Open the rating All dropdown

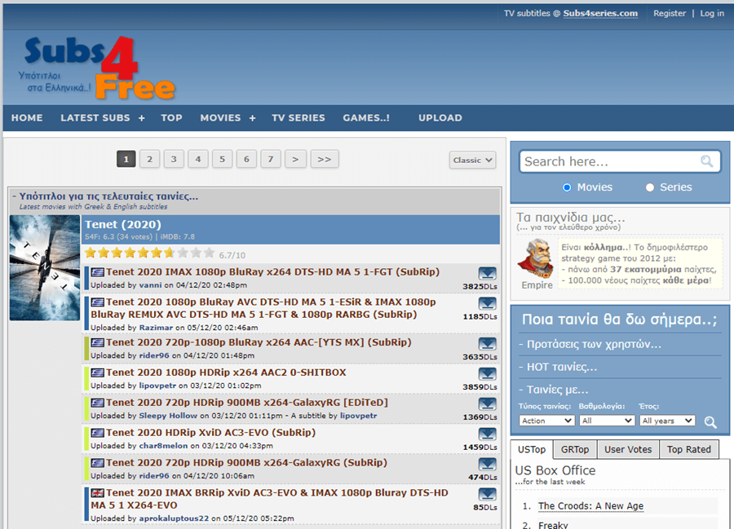click(607, 421)
